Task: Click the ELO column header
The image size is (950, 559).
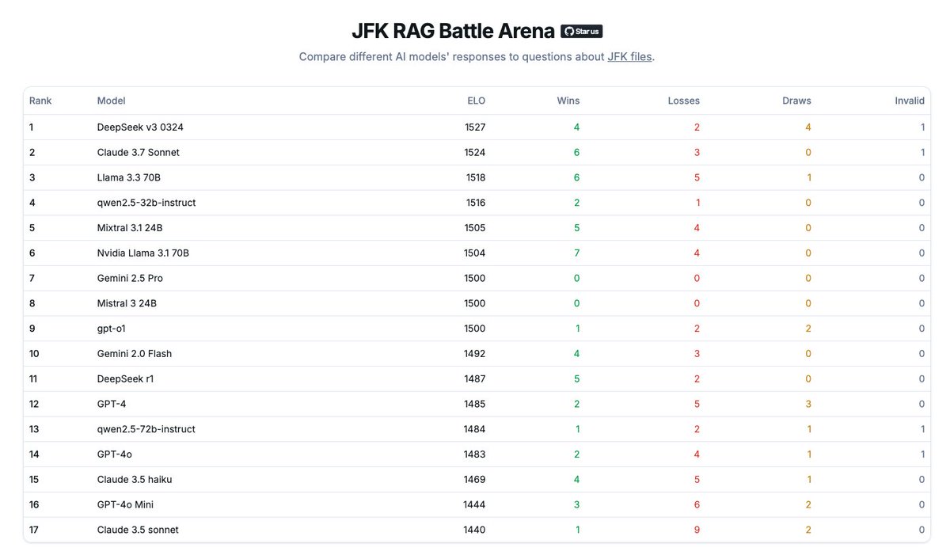Action: [476, 101]
